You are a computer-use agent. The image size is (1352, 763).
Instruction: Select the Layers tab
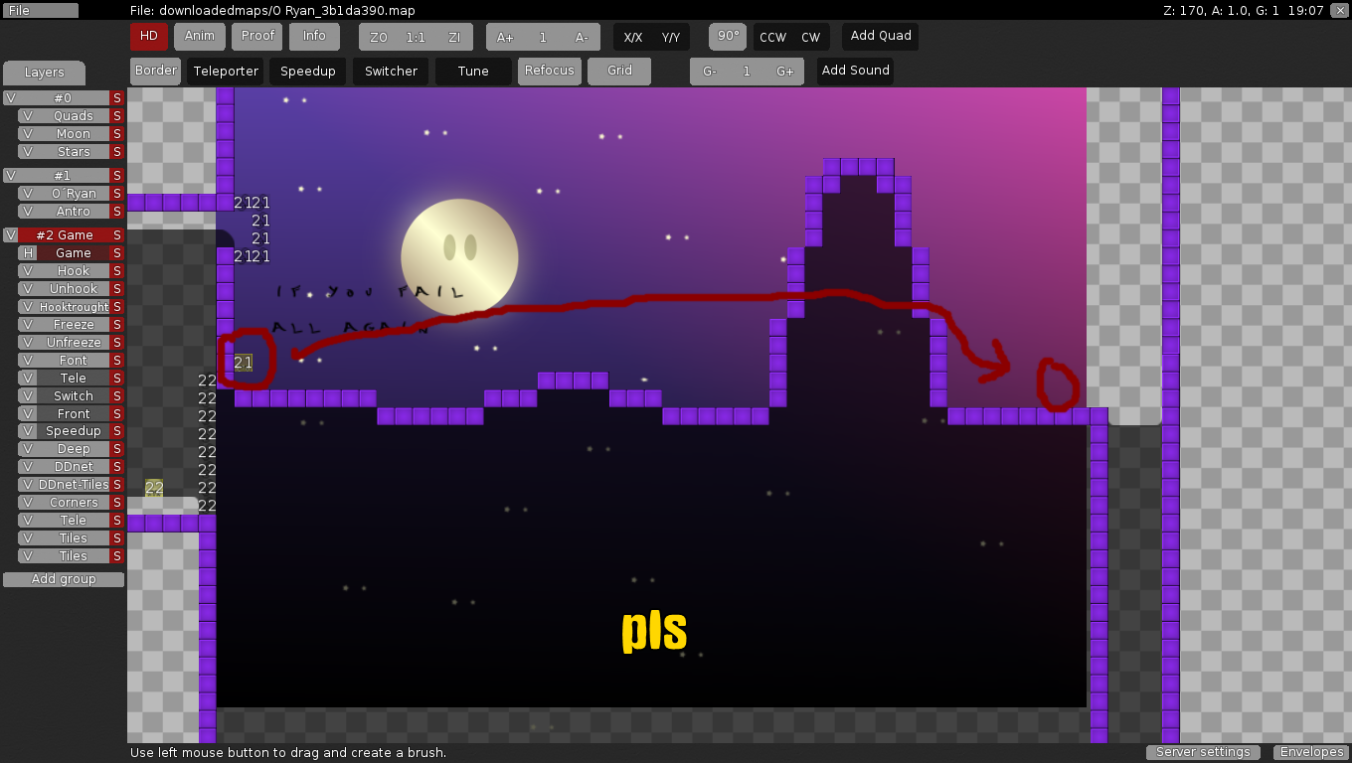coord(44,73)
